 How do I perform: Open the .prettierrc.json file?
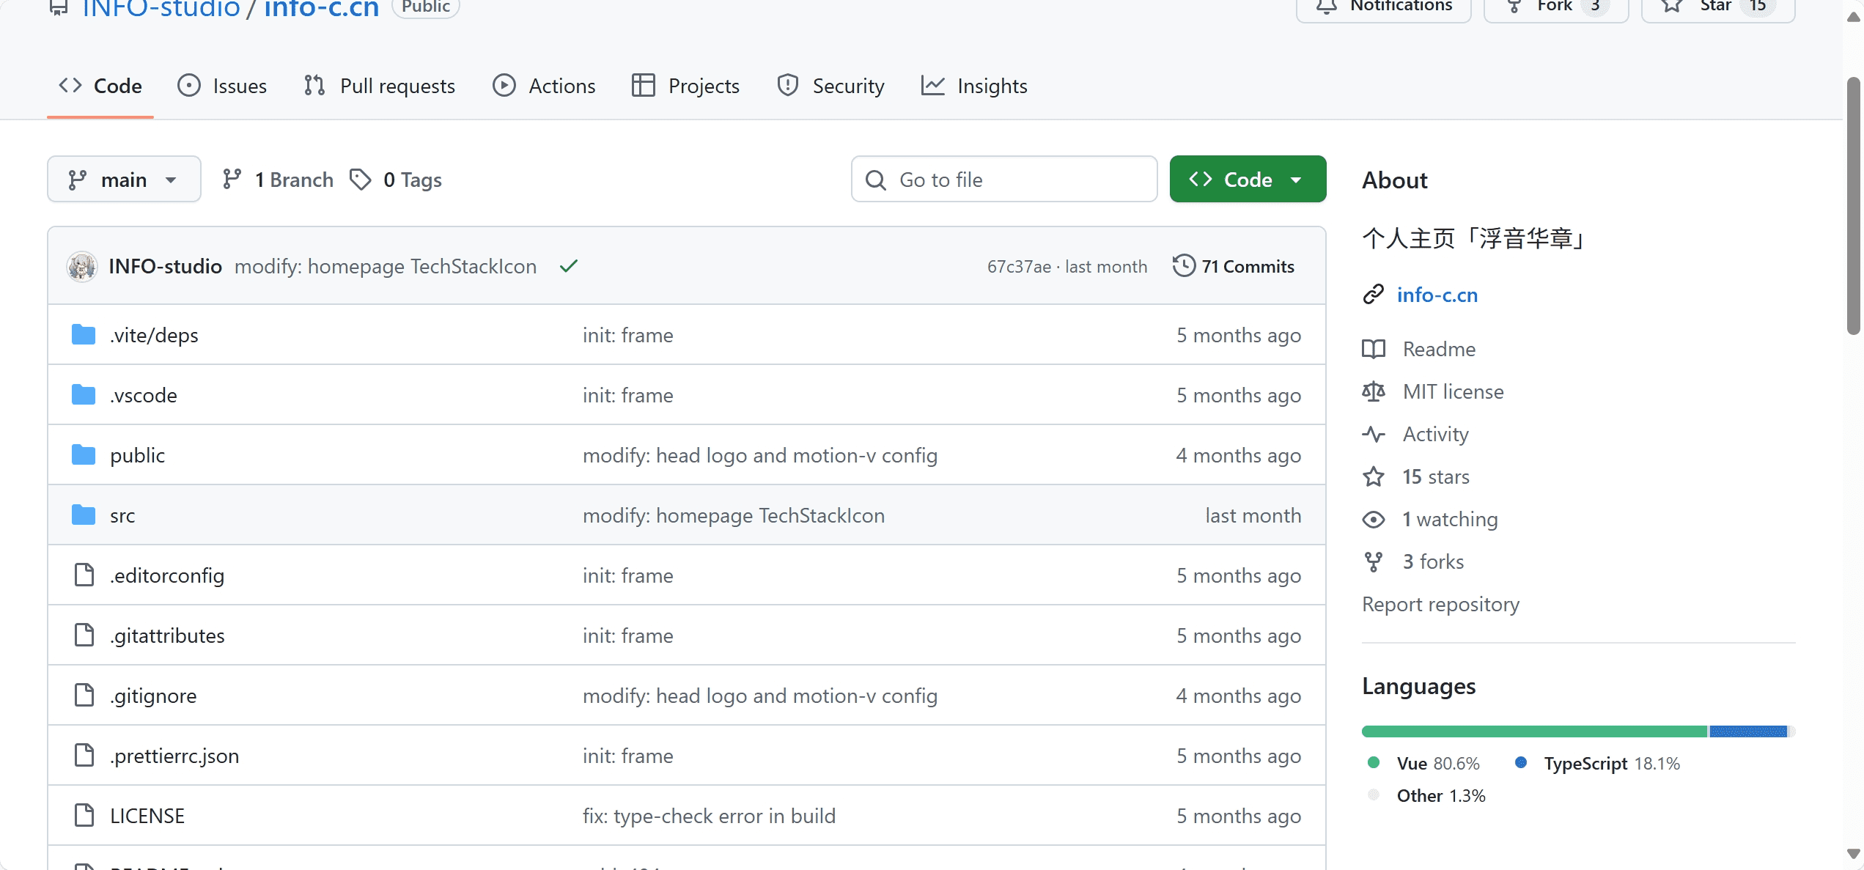pos(174,756)
